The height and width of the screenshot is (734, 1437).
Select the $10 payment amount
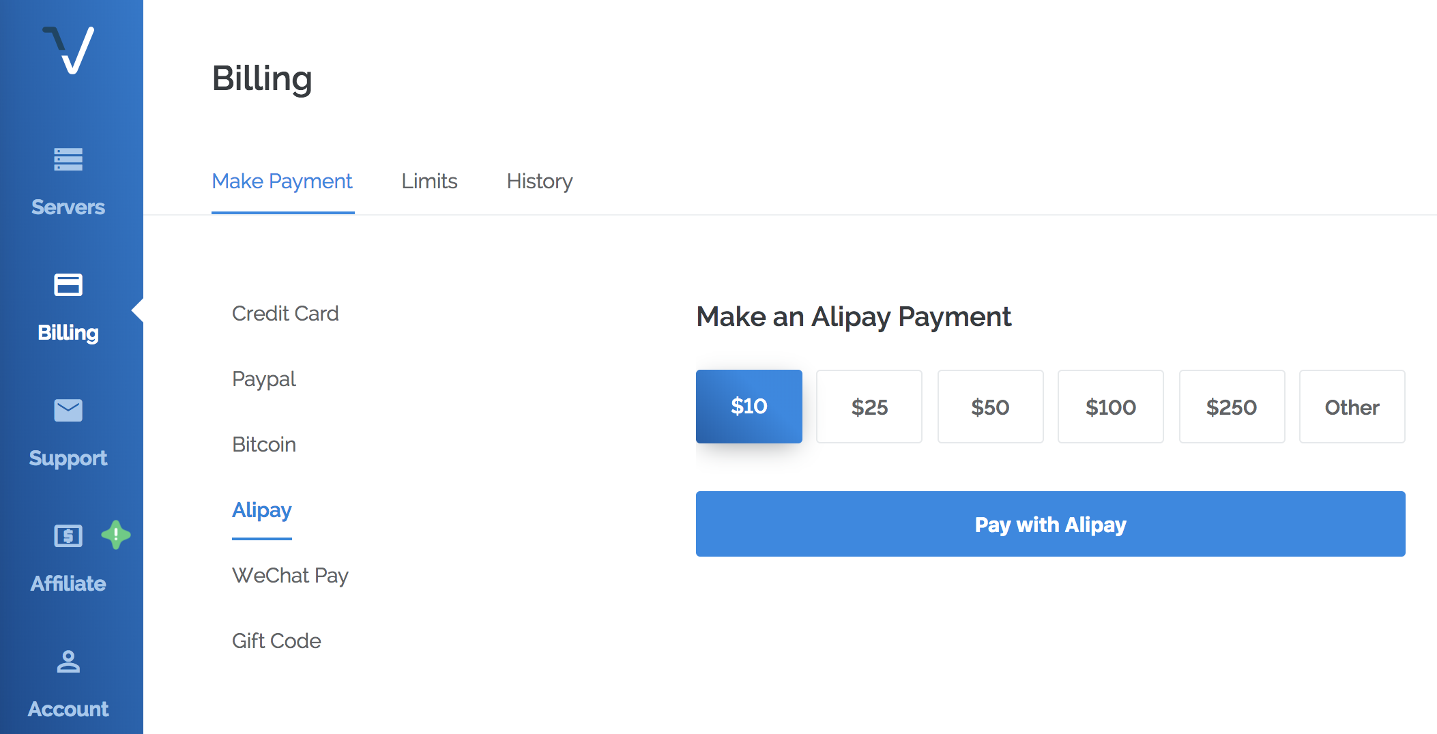pos(749,407)
